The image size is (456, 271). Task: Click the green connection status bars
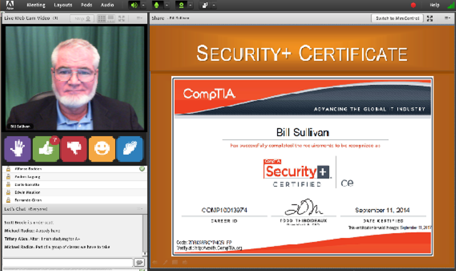pyautogui.click(x=451, y=5)
